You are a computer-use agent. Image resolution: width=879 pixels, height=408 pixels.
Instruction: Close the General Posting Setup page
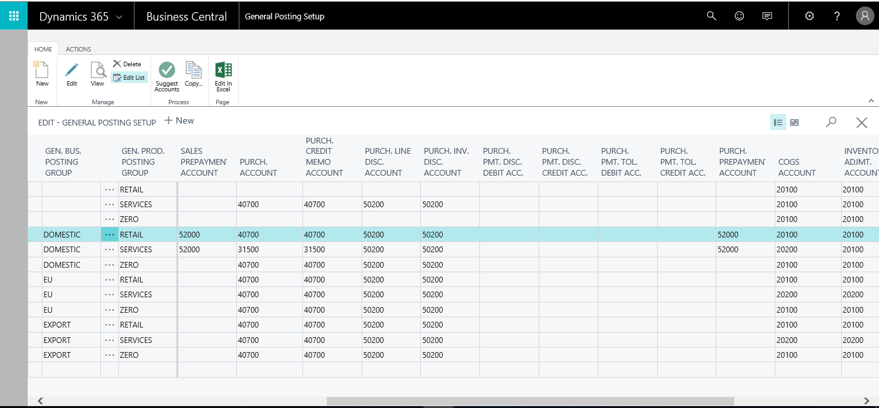[x=862, y=122]
